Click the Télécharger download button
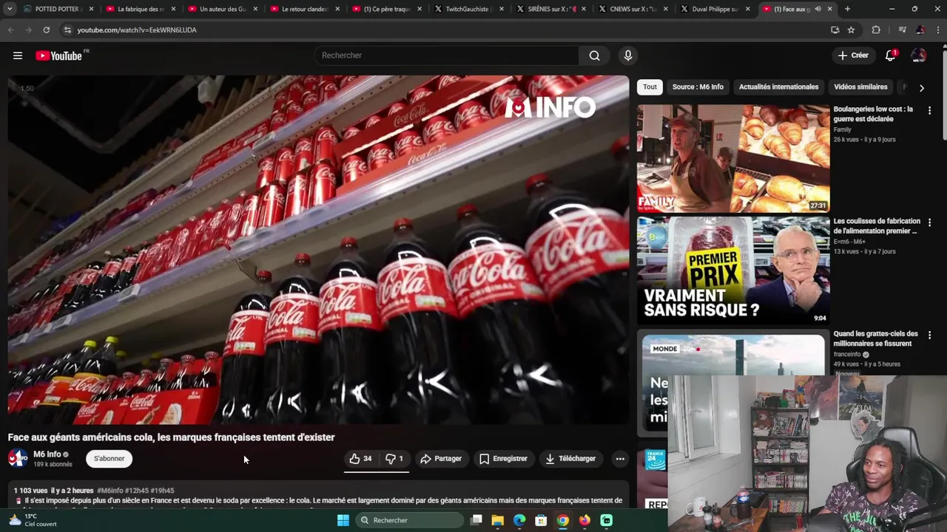This screenshot has width=947, height=532. [x=570, y=459]
